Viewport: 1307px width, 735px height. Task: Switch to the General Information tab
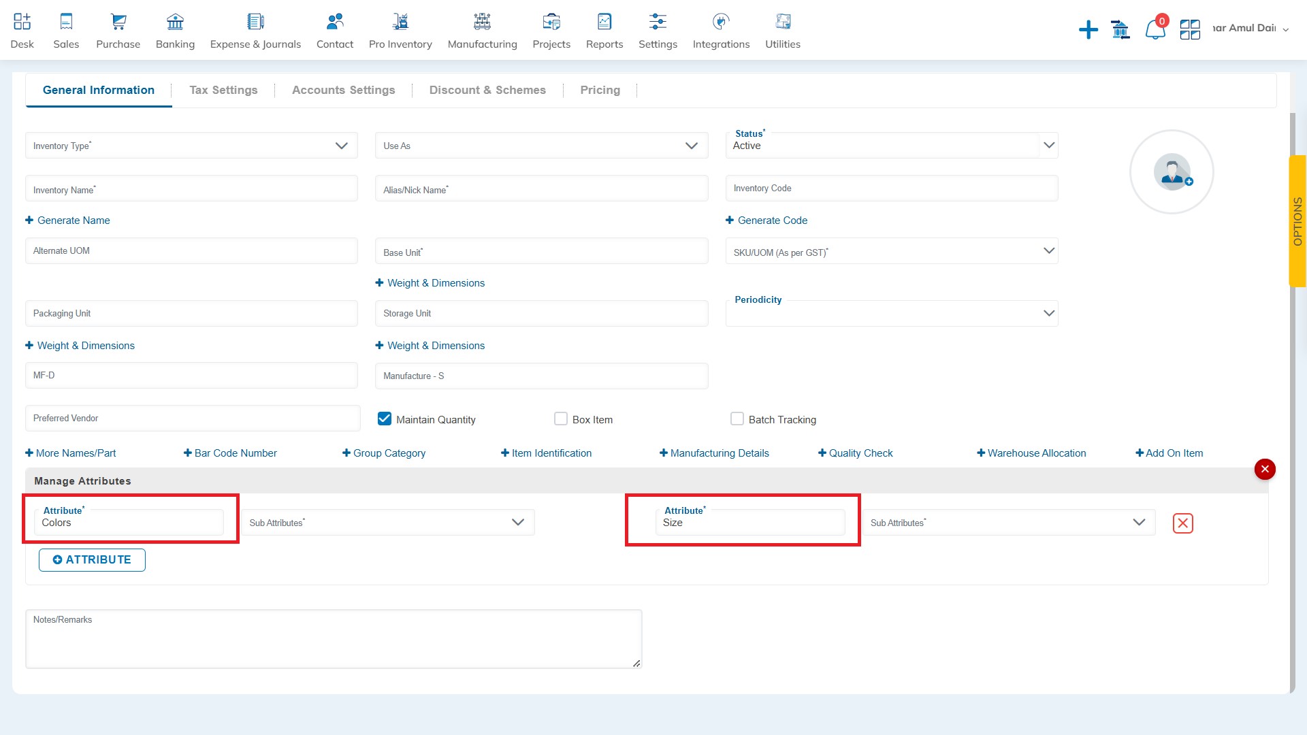pyautogui.click(x=99, y=90)
